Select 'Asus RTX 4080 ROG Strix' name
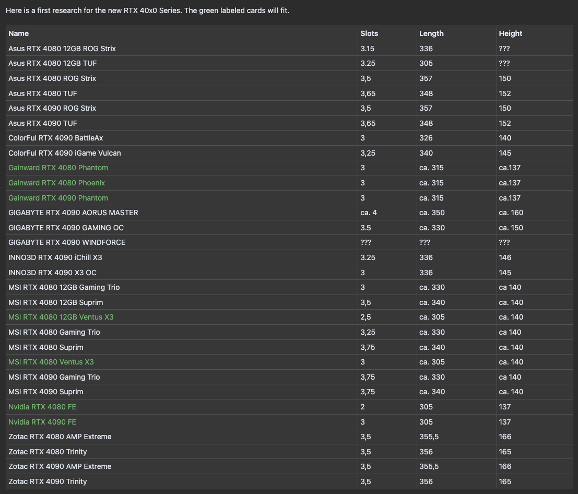This screenshot has height=494, width=578. pos(52,78)
